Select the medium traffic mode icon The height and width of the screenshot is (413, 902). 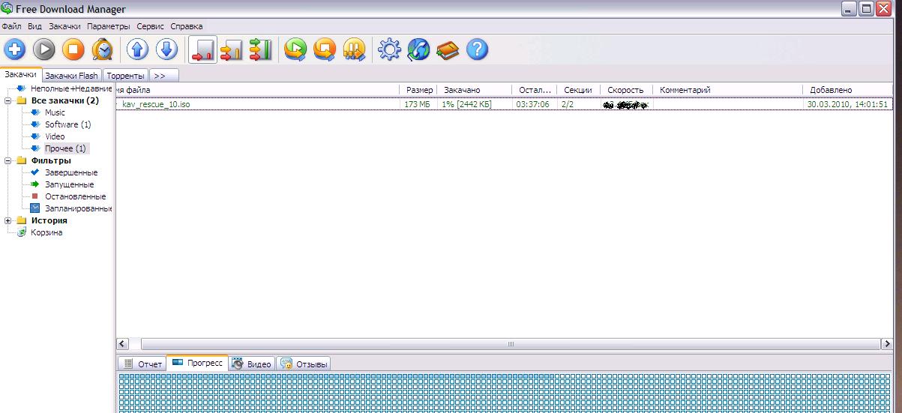232,50
